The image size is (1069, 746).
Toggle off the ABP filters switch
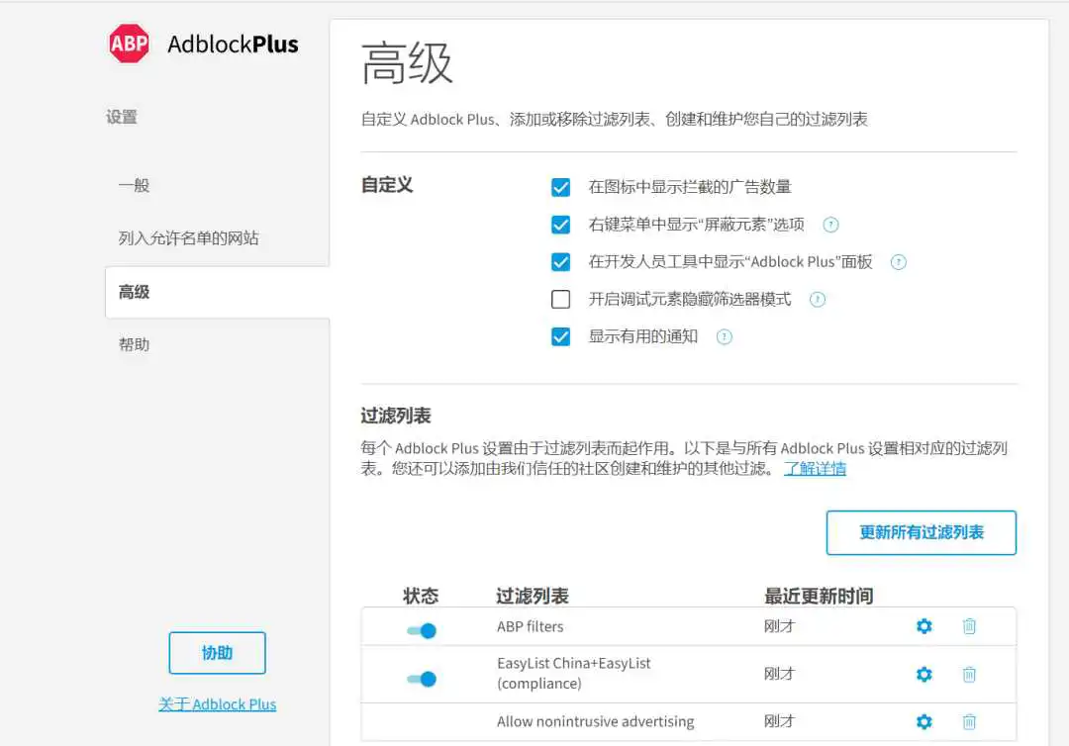click(422, 630)
